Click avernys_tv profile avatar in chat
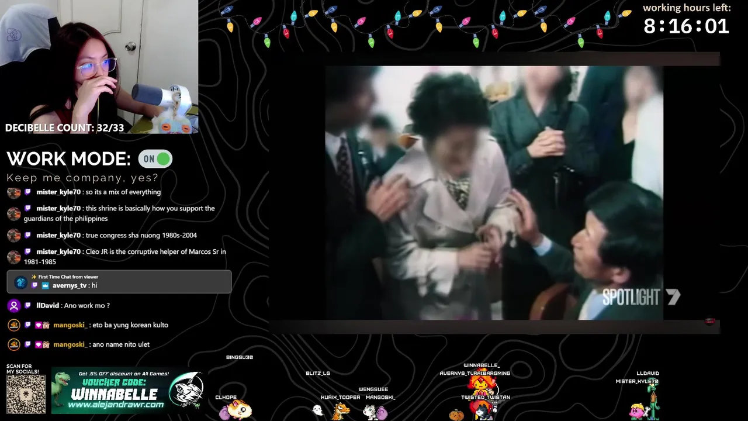This screenshot has width=748, height=421. 20,282
